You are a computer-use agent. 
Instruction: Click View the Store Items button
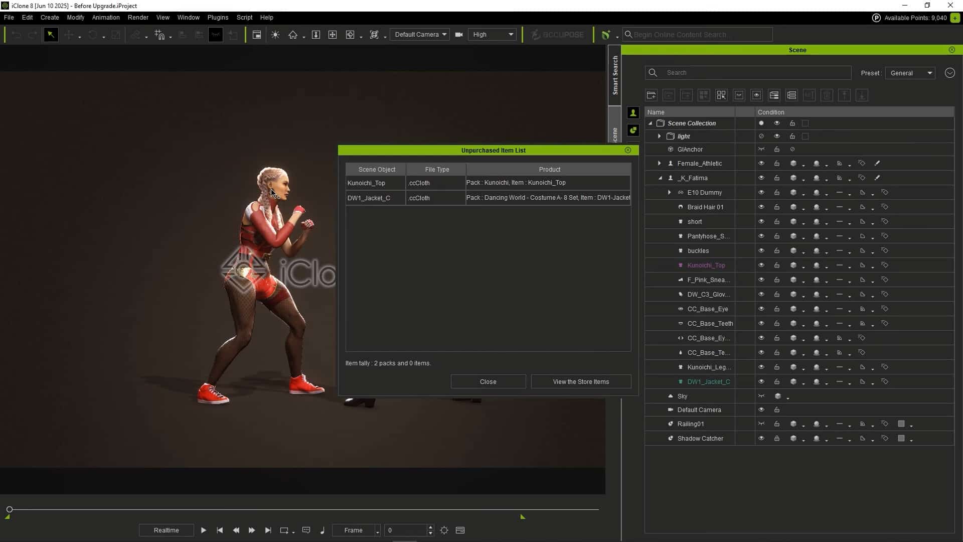point(581,381)
